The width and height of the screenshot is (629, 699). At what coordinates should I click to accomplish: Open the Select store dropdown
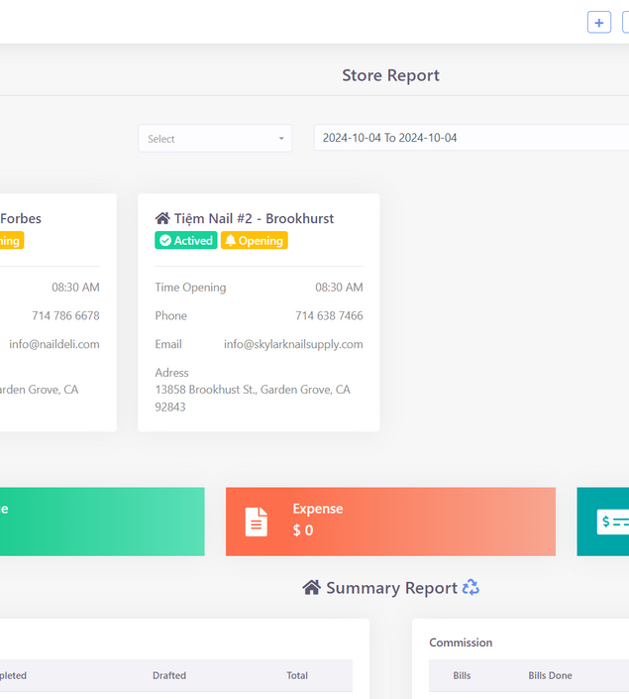(x=215, y=139)
